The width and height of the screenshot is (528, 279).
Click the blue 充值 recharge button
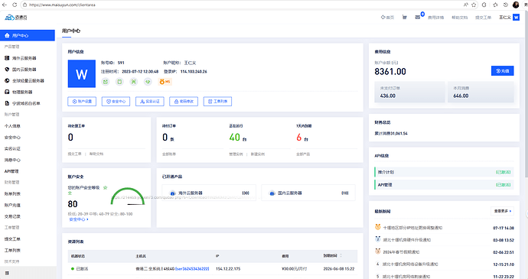[503, 70]
